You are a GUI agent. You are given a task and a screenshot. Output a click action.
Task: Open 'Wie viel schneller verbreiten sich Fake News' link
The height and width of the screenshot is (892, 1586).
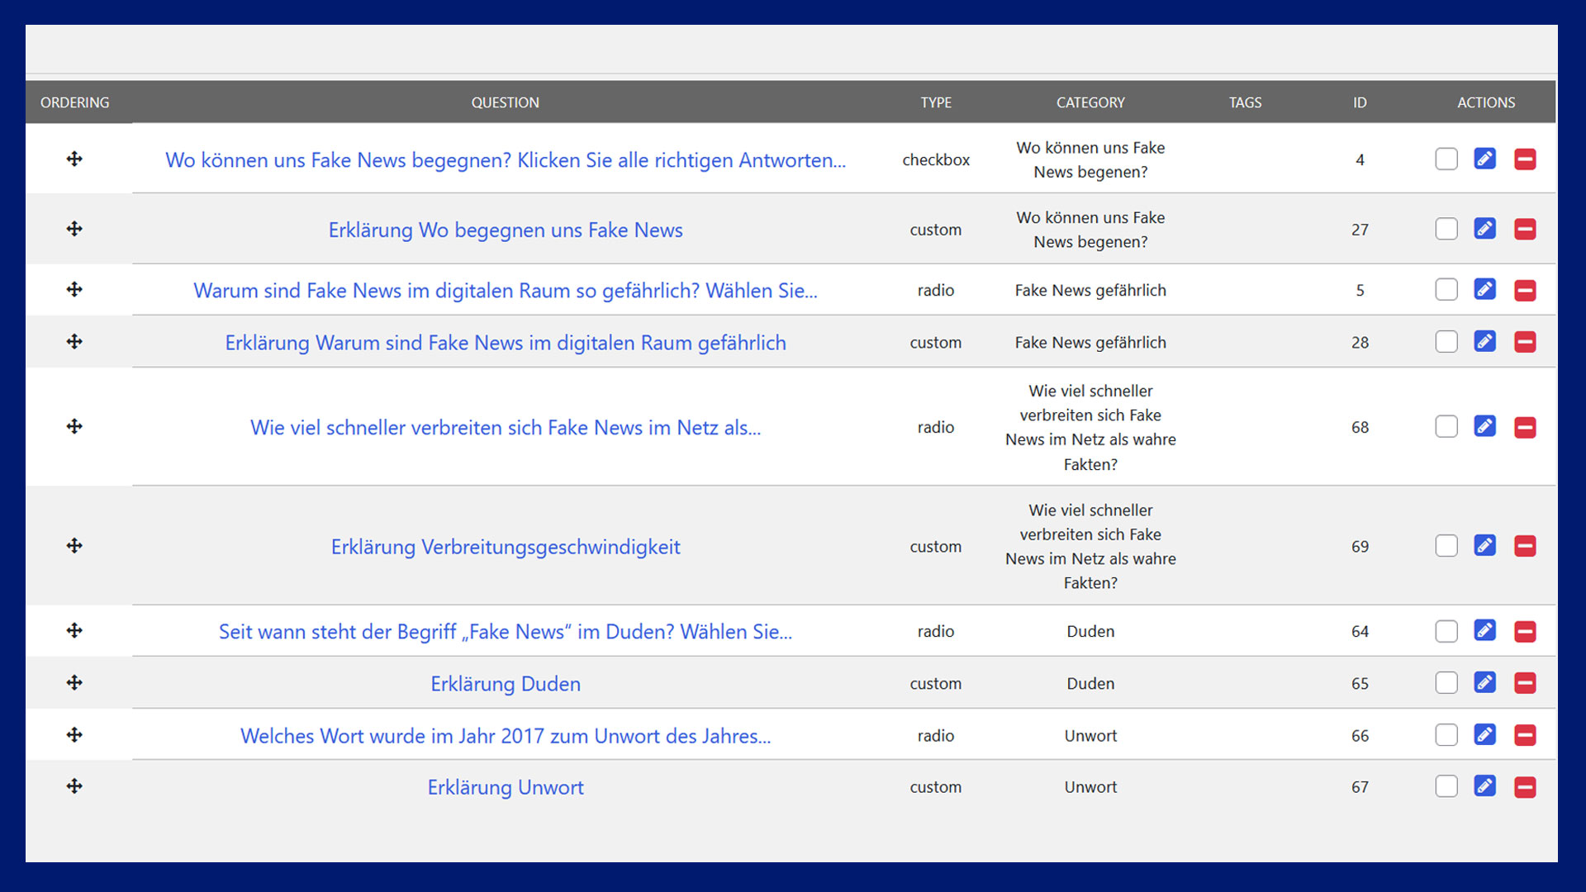pos(506,428)
